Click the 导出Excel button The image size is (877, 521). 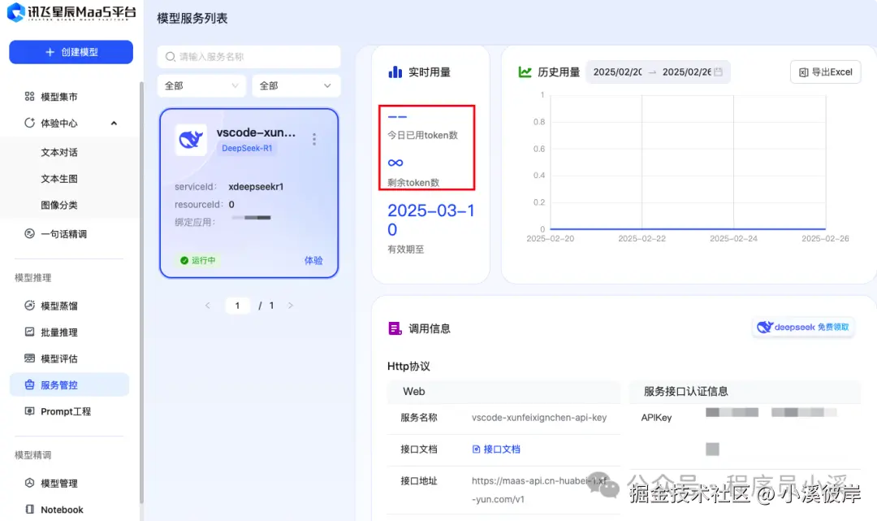tap(826, 72)
